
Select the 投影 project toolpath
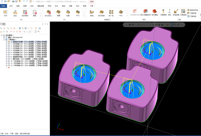point(68,13)
